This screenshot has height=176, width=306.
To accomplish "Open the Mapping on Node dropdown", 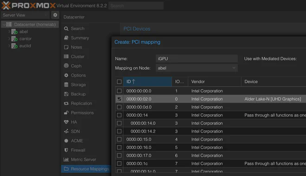I will click(197, 68).
